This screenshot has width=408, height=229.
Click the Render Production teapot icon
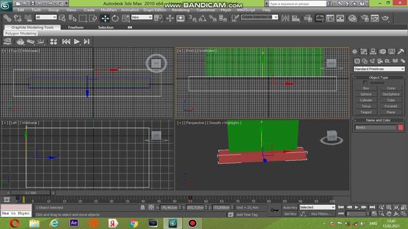pos(385,18)
